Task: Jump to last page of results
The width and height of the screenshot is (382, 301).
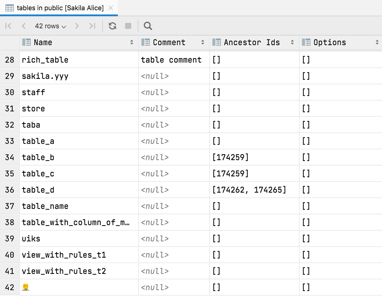Action: click(92, 26)
